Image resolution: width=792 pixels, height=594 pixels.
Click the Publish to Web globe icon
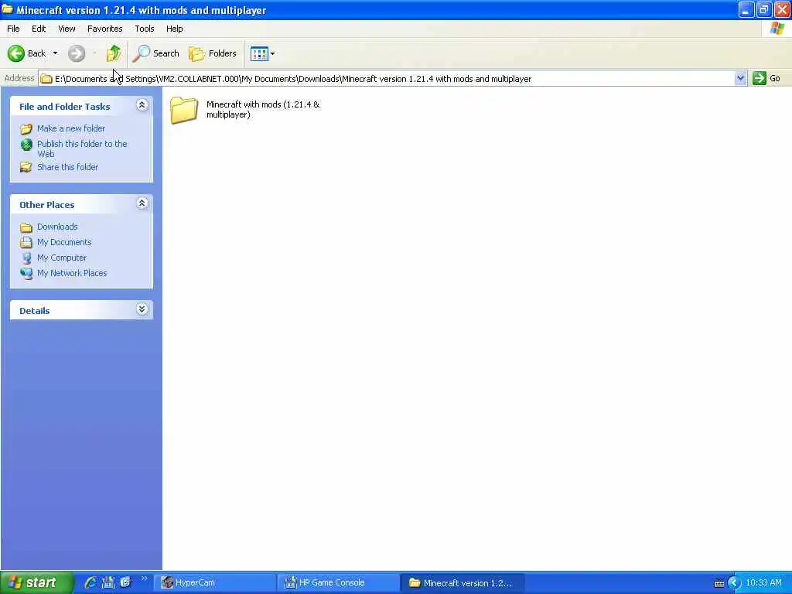tap(26, 145)
